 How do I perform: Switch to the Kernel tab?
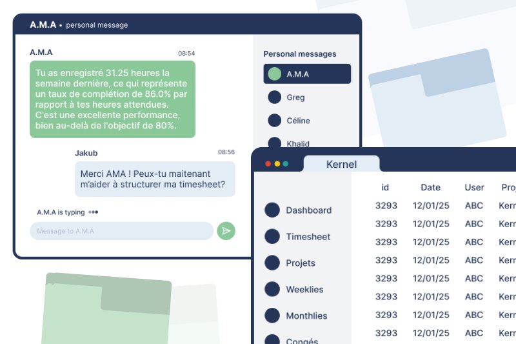point(341,164)
